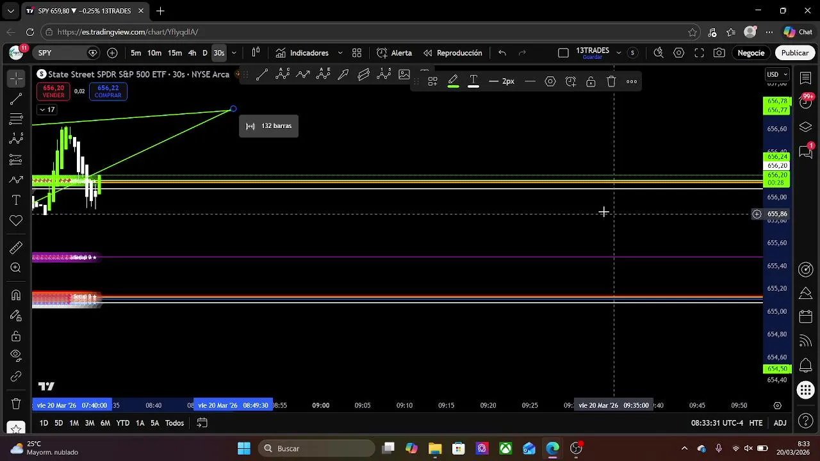This screenshot has width=820, height=461.
Task: Collapse the 17 indicators legend
Action: point(47,109)
